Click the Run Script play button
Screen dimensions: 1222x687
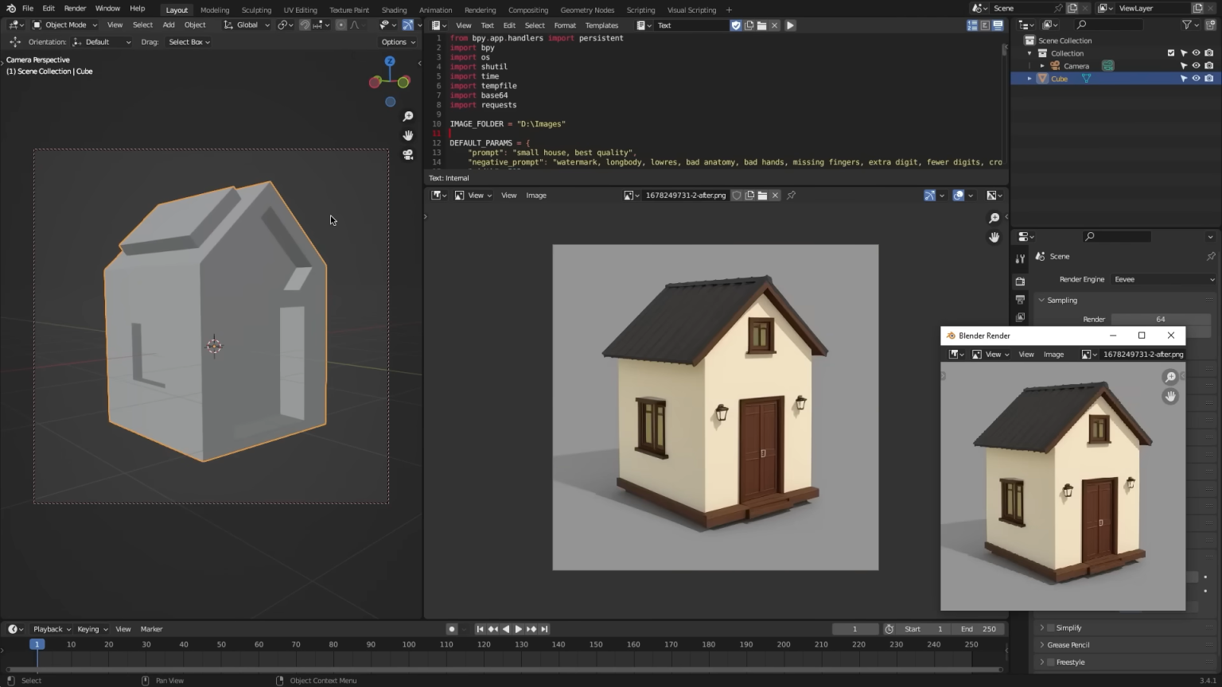click(x=790, y=25)
